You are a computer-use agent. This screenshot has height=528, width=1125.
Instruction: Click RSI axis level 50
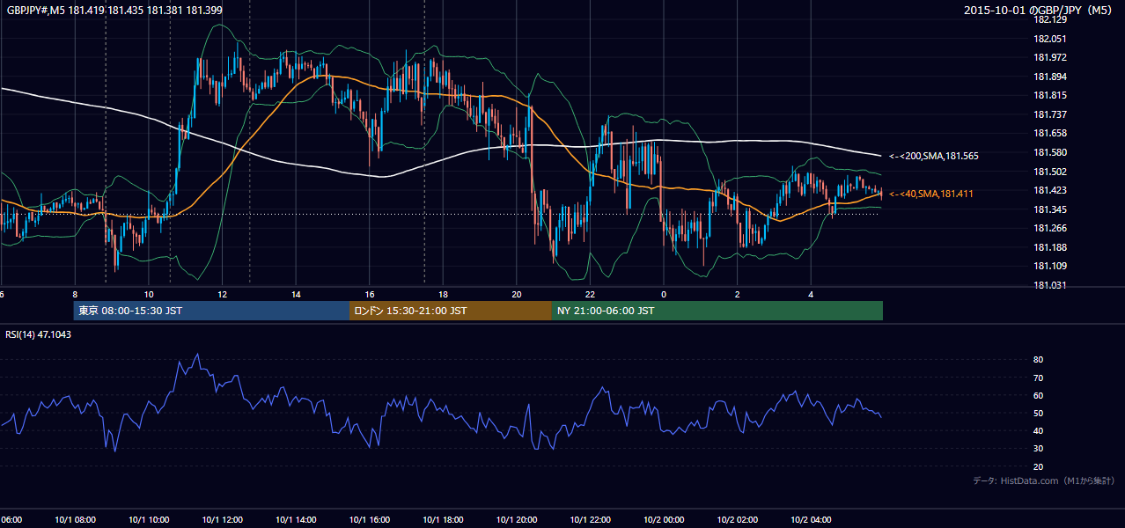pos(1039,414)
